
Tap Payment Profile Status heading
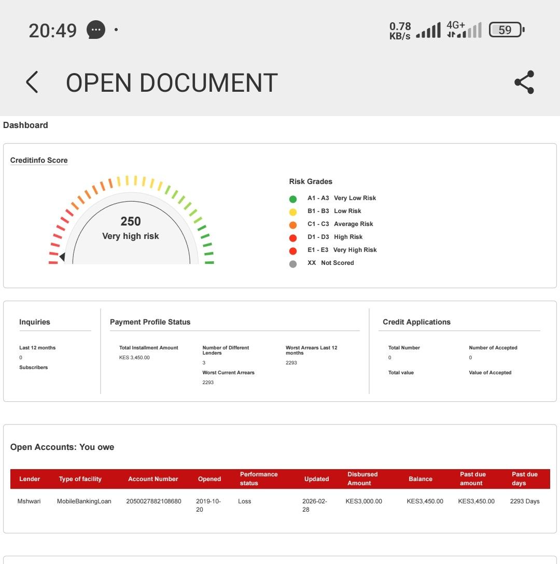pyautogui.click(x=150, y=322)
